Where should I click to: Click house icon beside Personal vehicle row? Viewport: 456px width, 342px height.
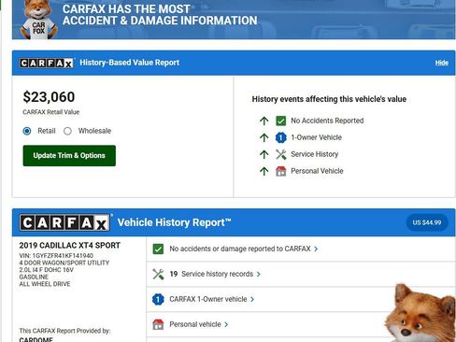158,324
